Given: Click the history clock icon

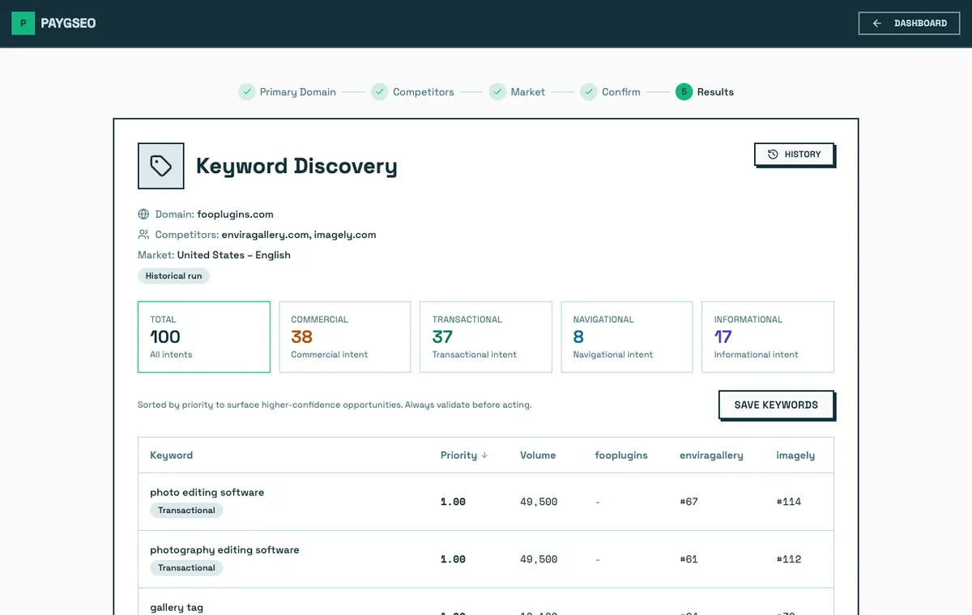Looking at the screenshot, I should 773,154.
